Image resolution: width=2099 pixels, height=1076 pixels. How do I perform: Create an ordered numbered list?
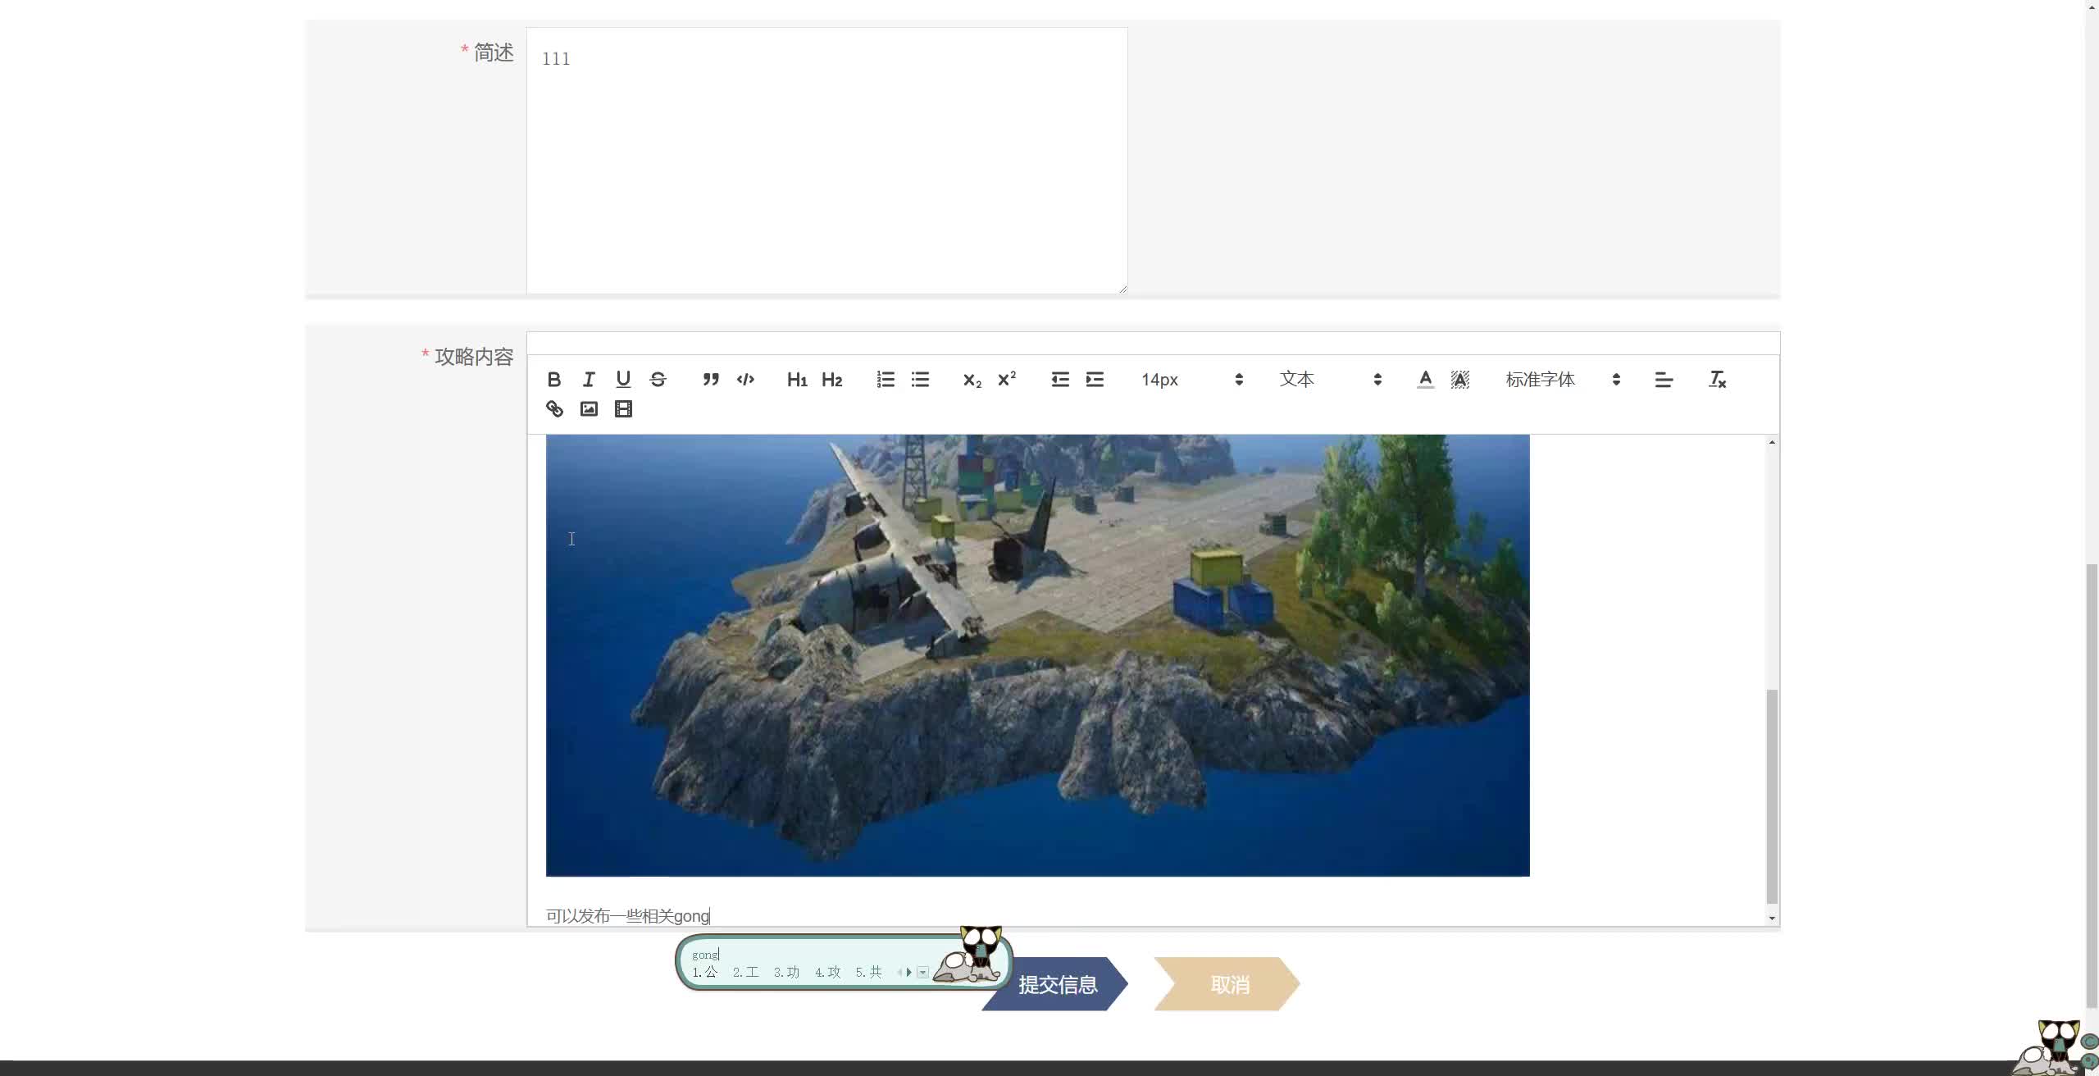click(886, 379)
